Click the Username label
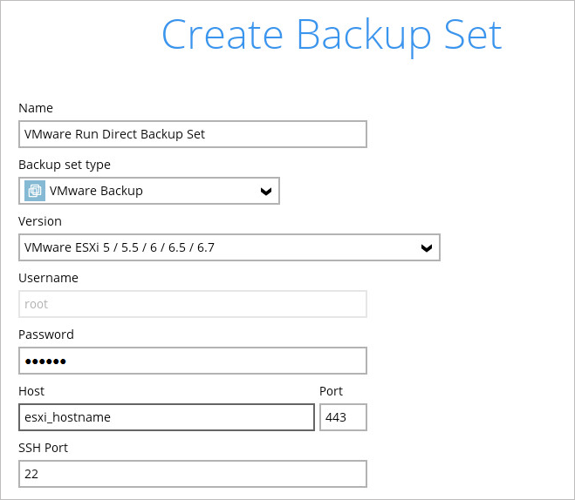 click(x=48, y=278)
